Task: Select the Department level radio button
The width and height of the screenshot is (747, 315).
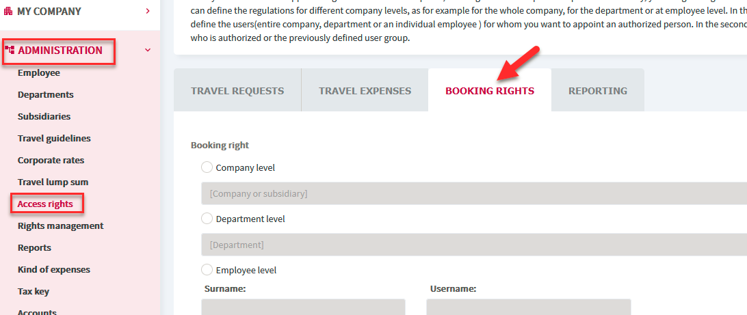Action: pyautogui.click(x=207, y=219)
